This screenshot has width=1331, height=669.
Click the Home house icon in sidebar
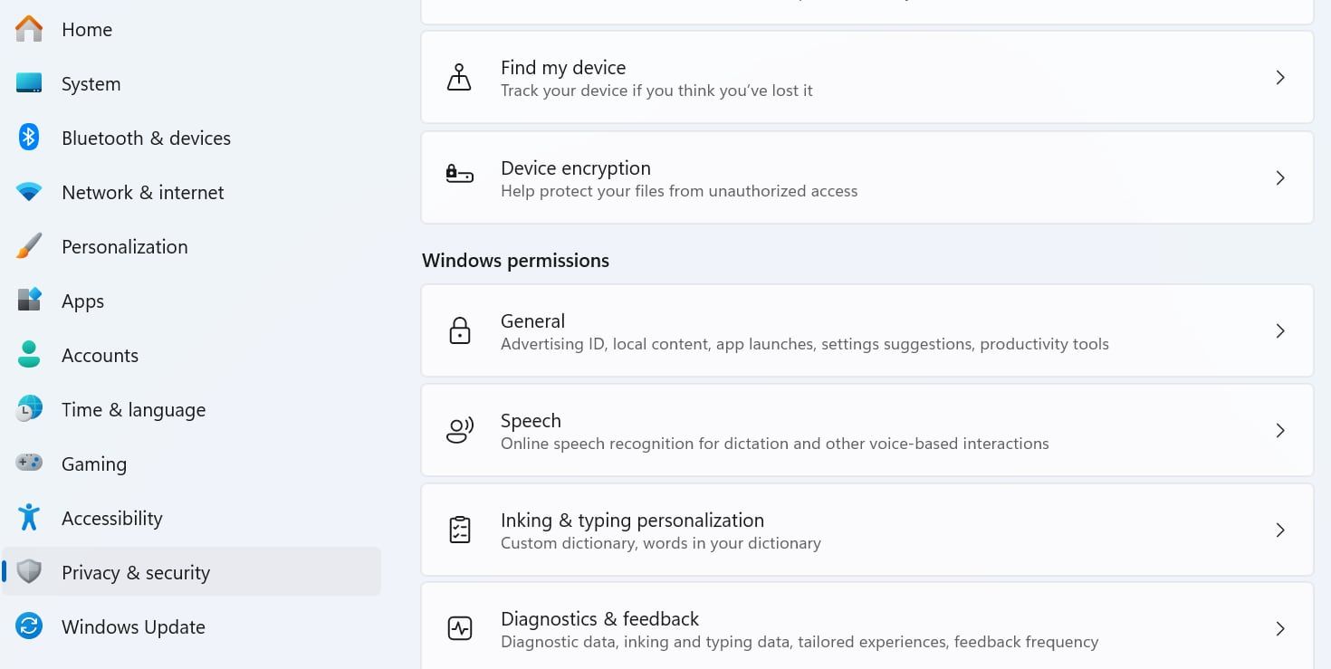(x=28, y=29)
